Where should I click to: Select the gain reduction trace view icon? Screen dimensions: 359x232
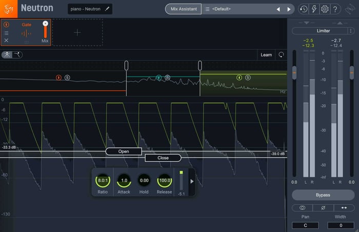pos(17,54)
